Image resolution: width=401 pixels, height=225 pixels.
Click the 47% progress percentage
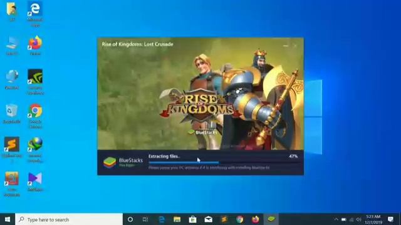293,156
